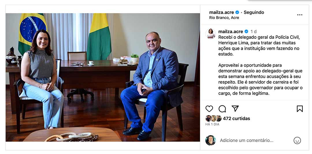Click your own avatar beside comment box
Viewport: 312px width, 154px height.
click(211, 140)
